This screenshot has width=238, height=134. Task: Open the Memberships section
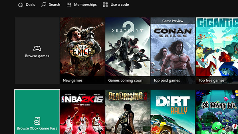click(x=85, y=5)
